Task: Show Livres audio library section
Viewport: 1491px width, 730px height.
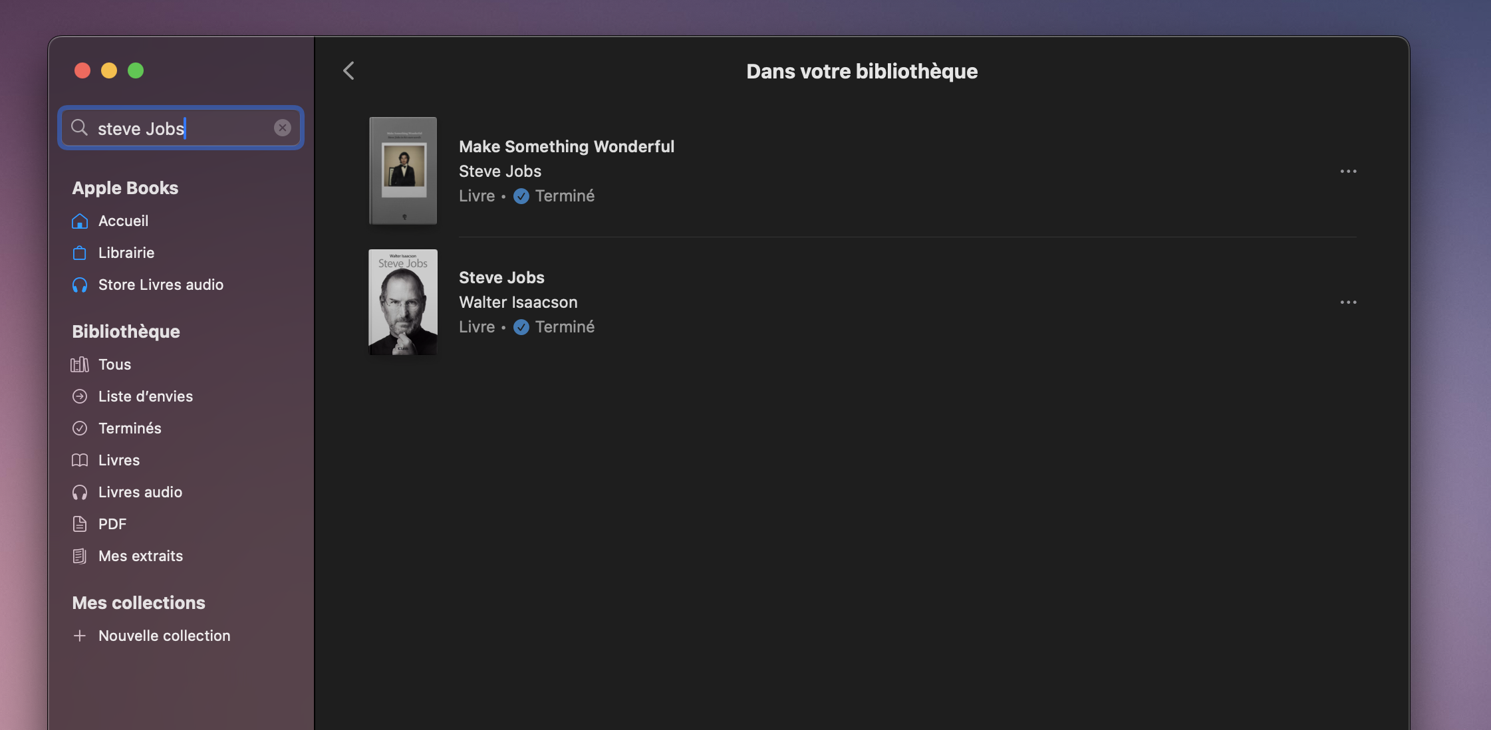Action: 140,492
